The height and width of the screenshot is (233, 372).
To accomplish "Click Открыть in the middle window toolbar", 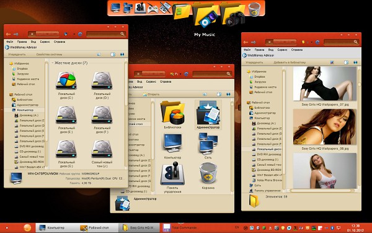I will 151,94.
